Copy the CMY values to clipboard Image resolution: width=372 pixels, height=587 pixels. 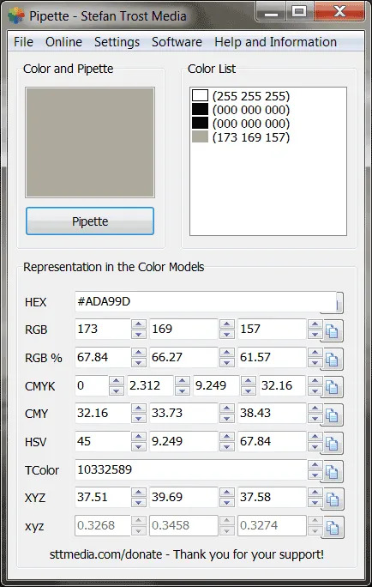(x=332, y=415)
